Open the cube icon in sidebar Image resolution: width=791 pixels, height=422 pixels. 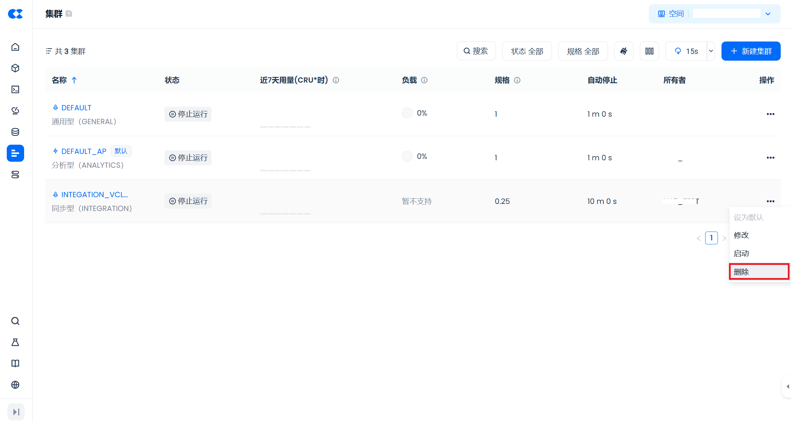coord(15,68)
